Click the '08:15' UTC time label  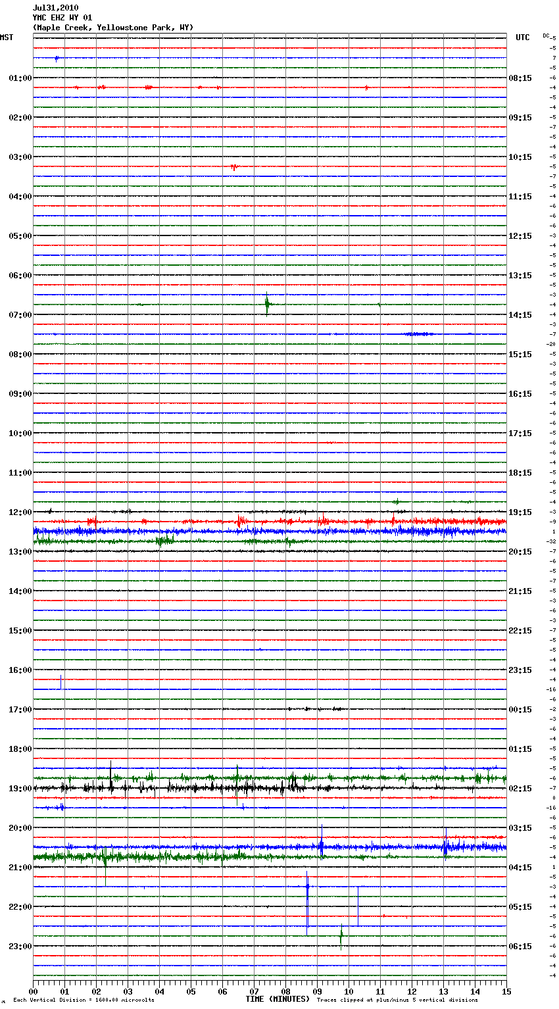[520, 78]
